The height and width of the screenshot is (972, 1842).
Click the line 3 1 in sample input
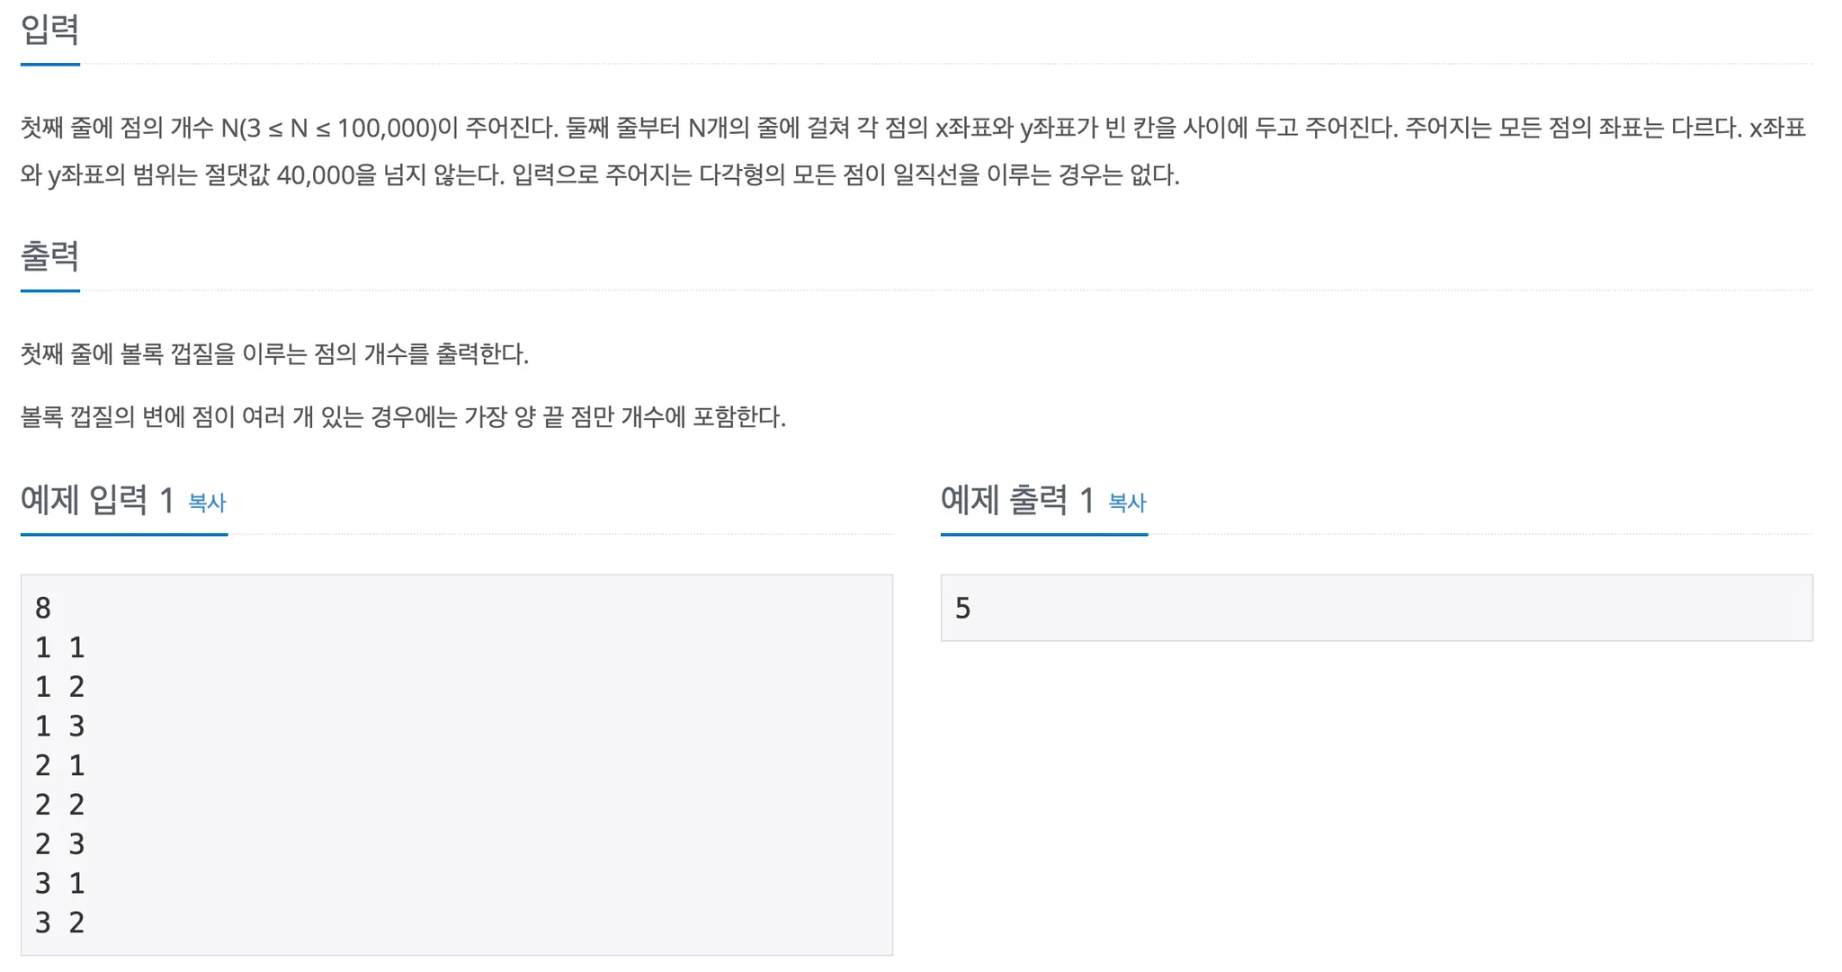(x=59, y=883)
